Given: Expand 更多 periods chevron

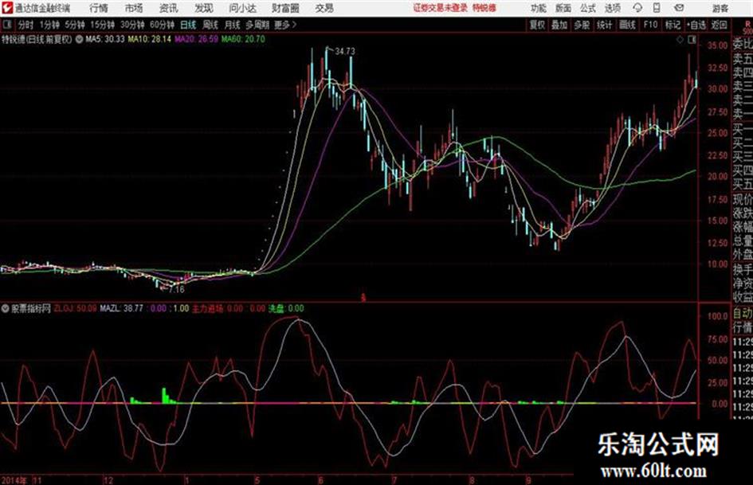Looking at the screenshot, I should click(294, 25).
